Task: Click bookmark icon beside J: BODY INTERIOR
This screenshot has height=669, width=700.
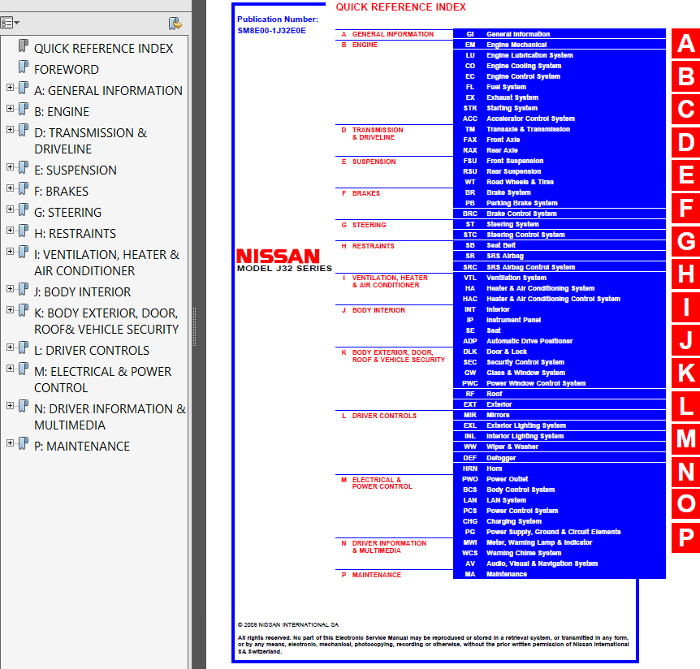Action: click(24, 290)
